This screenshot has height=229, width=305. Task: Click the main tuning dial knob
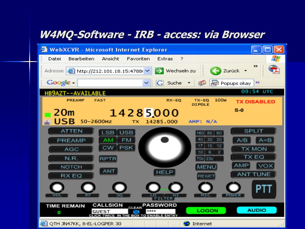pos(164,147)
